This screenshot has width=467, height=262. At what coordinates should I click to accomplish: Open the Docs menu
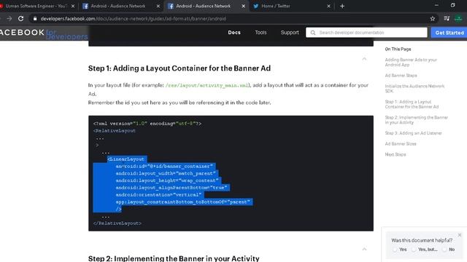(x=234, y=32)
